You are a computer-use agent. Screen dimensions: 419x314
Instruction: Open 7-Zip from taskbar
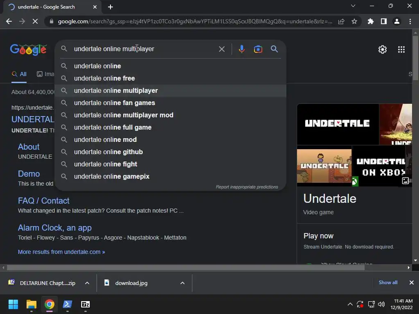coord(85,304)
